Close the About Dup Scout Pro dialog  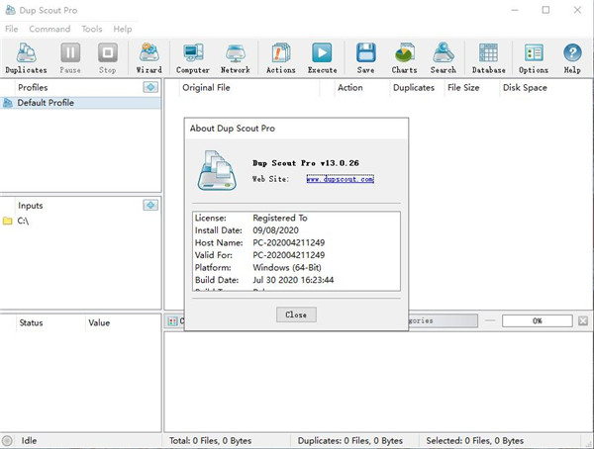pos(296,314)
